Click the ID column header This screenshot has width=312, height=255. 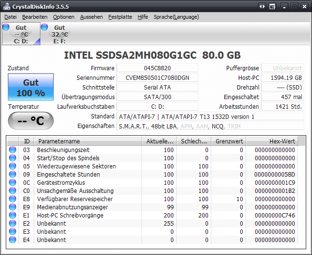point(26,141)
